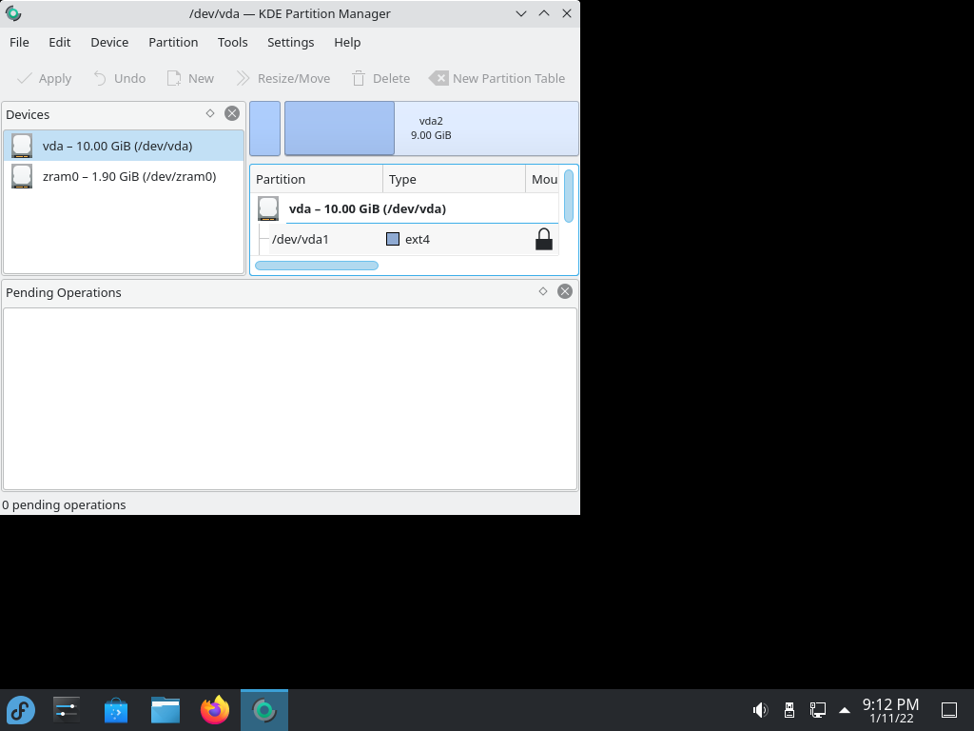This screenshot has width=974, height=731.
Task: Open the File menu
Action: point(19,42)
